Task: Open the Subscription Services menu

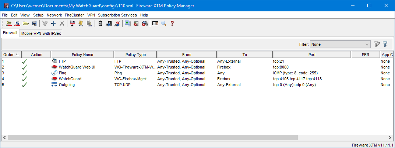Action: coord(117,15)
